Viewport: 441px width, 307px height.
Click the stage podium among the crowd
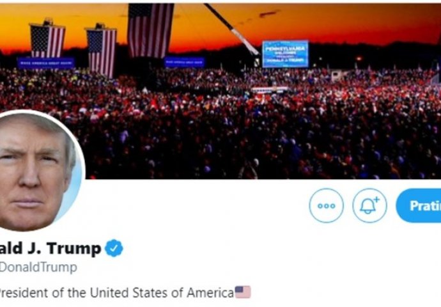point(270,90)
